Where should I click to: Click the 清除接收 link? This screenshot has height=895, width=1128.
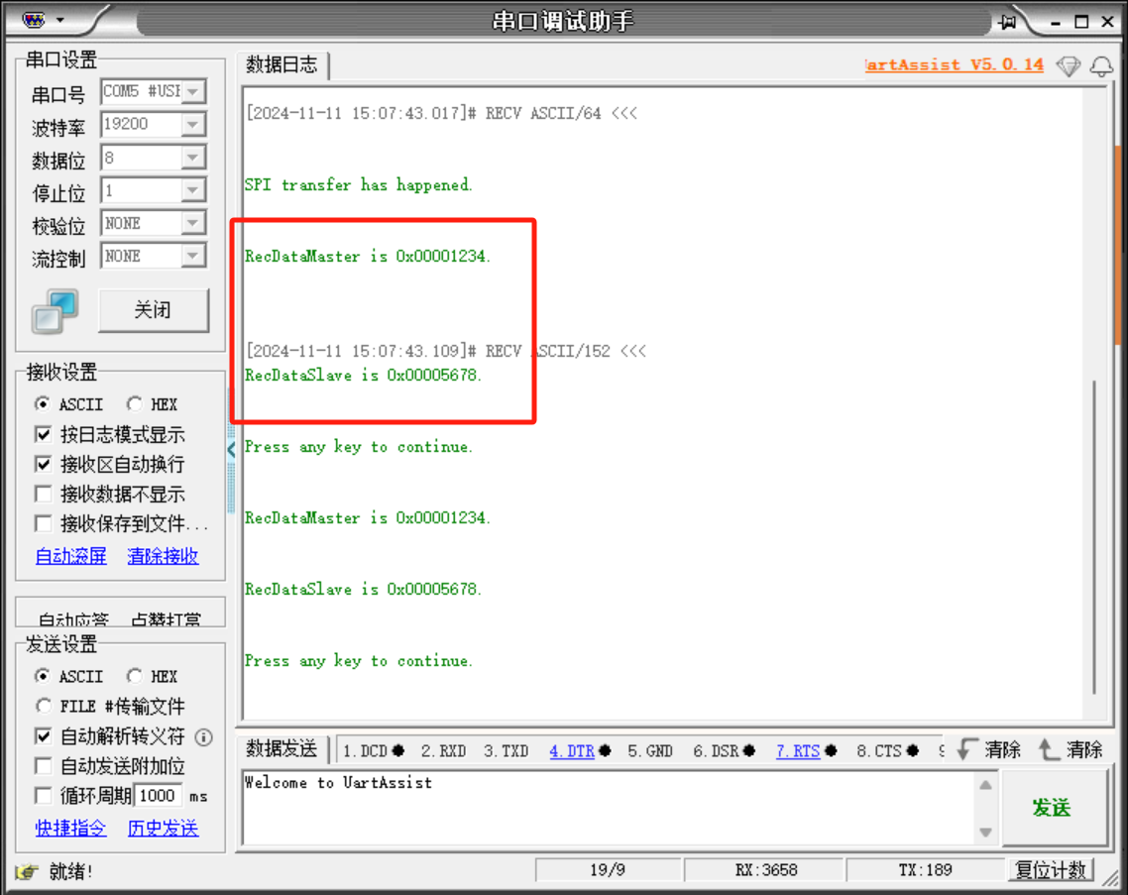[164, 556]
